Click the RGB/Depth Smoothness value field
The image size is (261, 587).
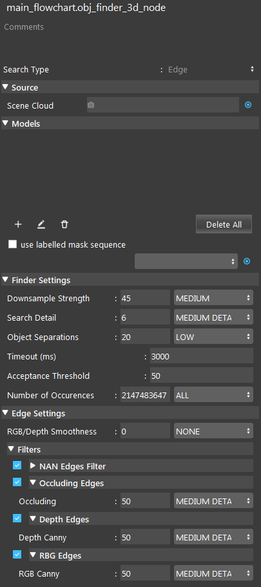point(145,431)
